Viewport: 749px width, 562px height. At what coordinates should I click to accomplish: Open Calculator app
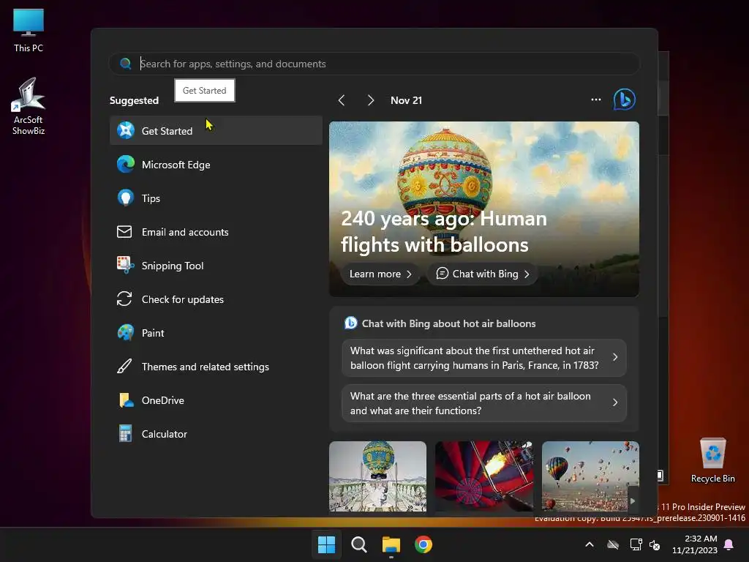tap(216, 434)
